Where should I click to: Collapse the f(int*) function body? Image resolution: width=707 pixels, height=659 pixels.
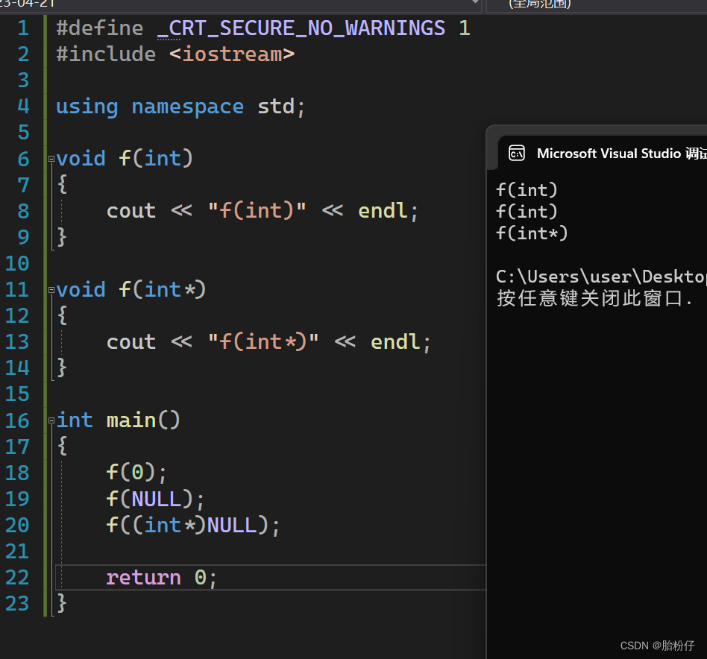(x=50, y=289)
